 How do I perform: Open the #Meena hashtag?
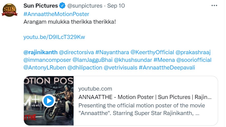[163, 60]
